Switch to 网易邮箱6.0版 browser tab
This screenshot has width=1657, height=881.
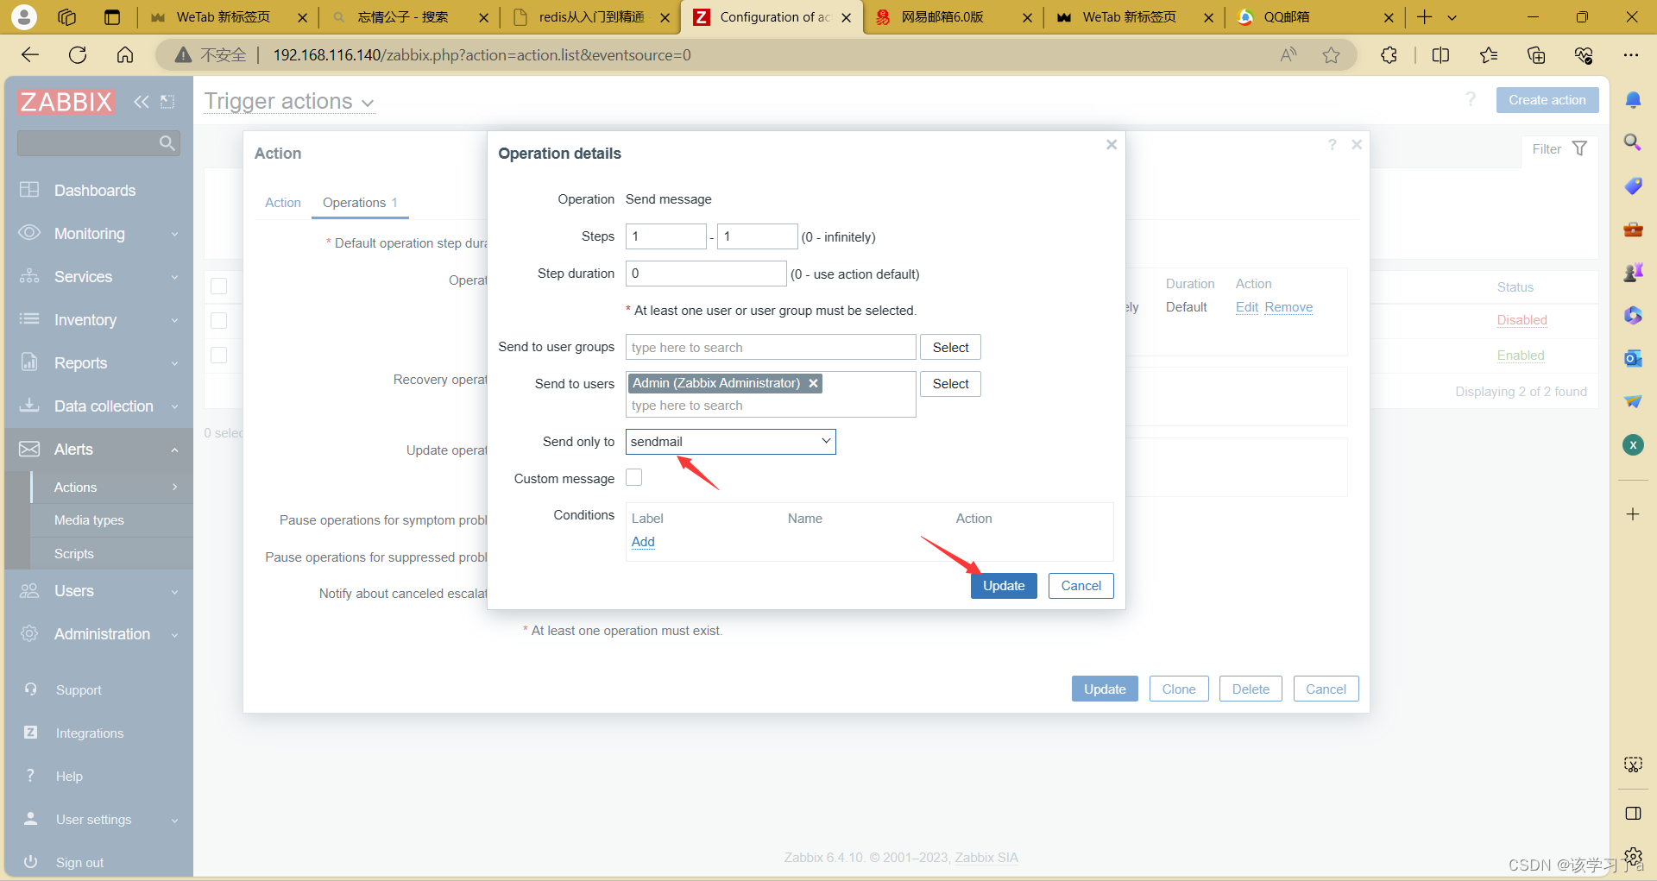point(952,17)
